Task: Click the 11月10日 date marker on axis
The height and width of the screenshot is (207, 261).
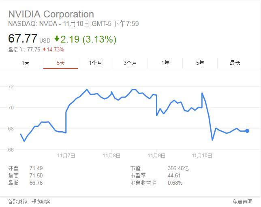Action: click(202, 156)
